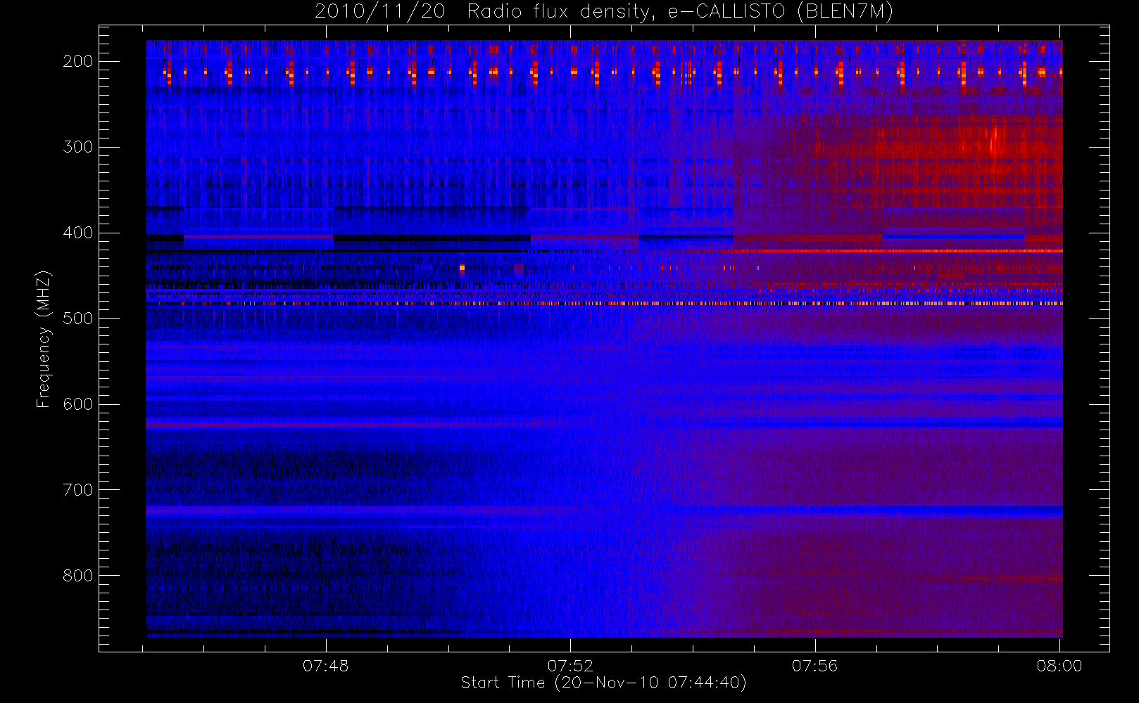Screen dimensions: 1139x703
Task: Click the 07:56 time tick label
Action: click(815, 666)
